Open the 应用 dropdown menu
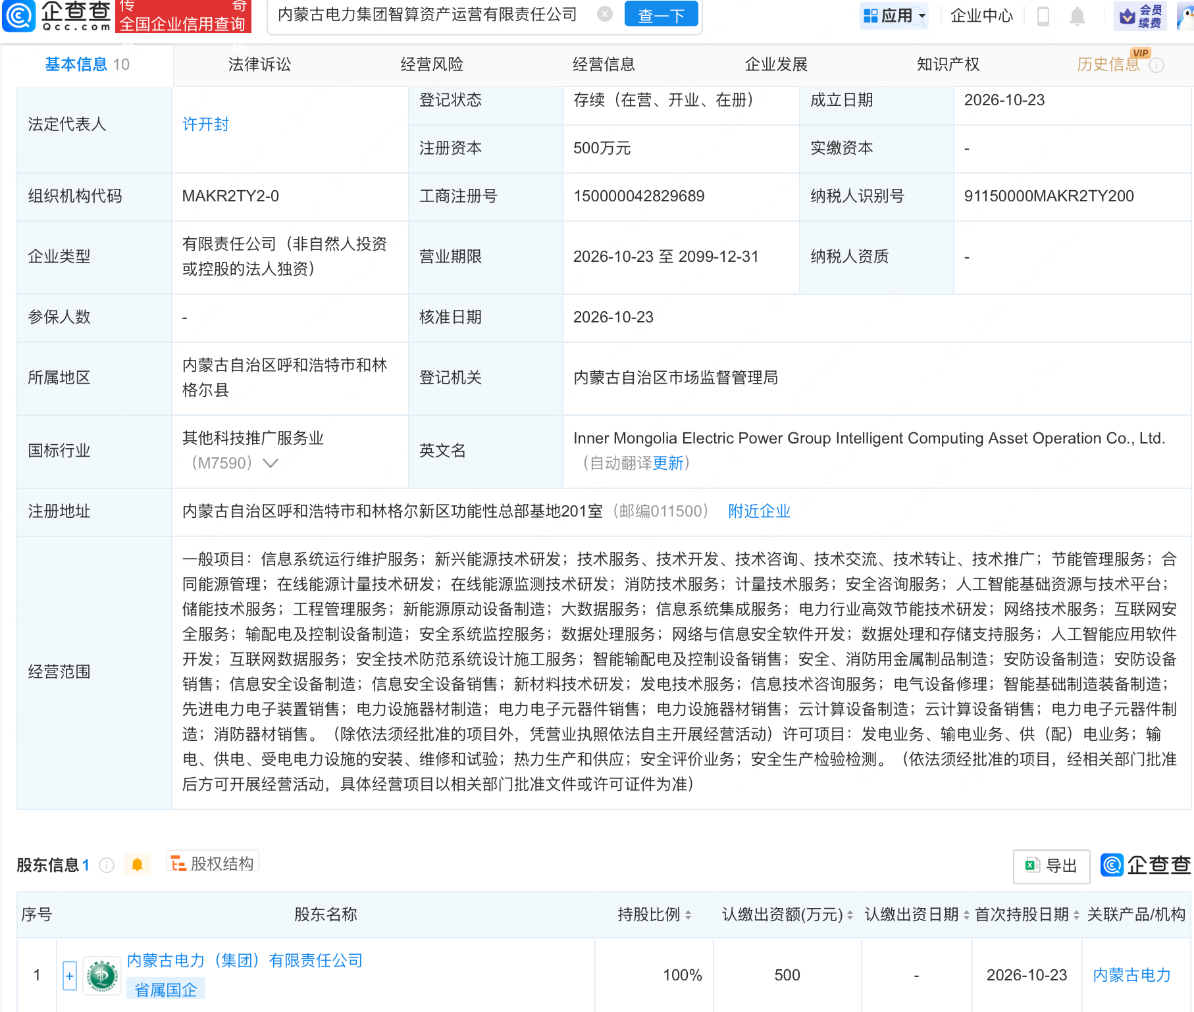Image resolution: width=1194 pixels, height=1012 pixels. coord(895,16)
